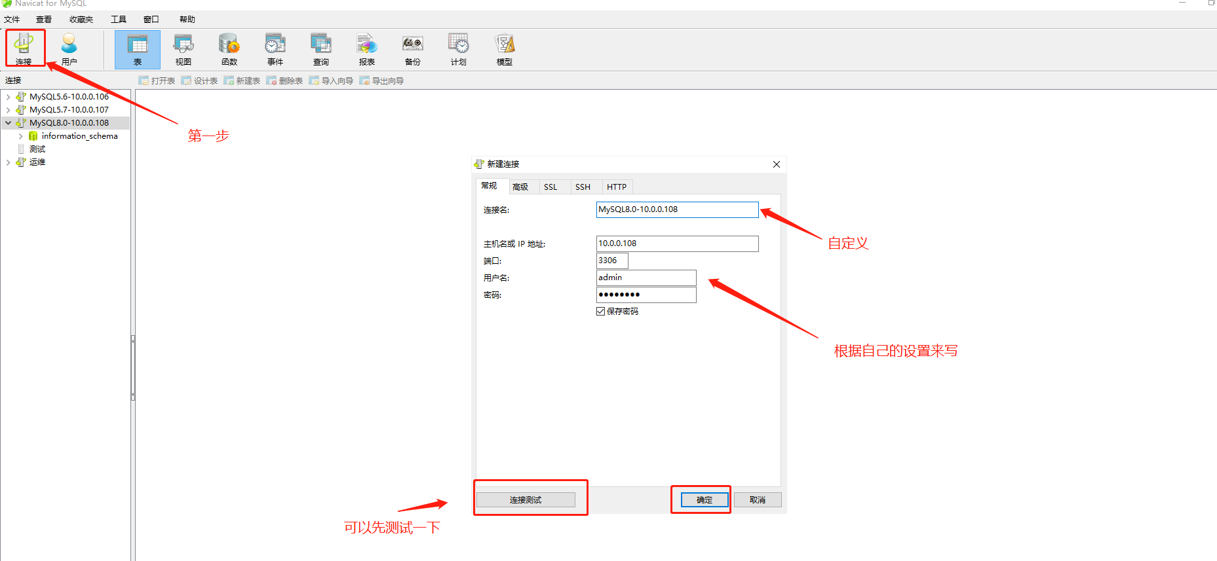Viewport: 1217px width, 561px height.
Task: Select the 表 (Table) toolbar icon
Action: (138, 49)
